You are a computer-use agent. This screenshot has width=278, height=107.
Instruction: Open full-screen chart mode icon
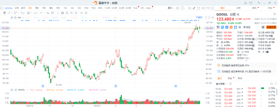pyautogui.click(x=198, y=8)
